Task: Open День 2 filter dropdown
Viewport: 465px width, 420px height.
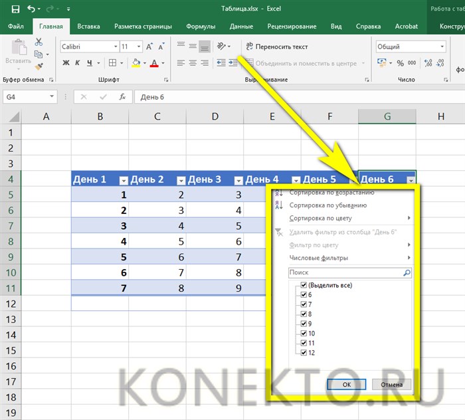Action: (181, 180)
